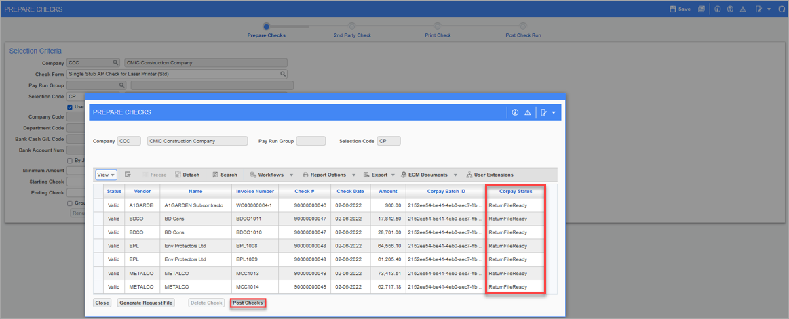Screen dimensions: 789x319
Task: Toggle the checkbox below Bank Account Num
Action: [70, 161]
